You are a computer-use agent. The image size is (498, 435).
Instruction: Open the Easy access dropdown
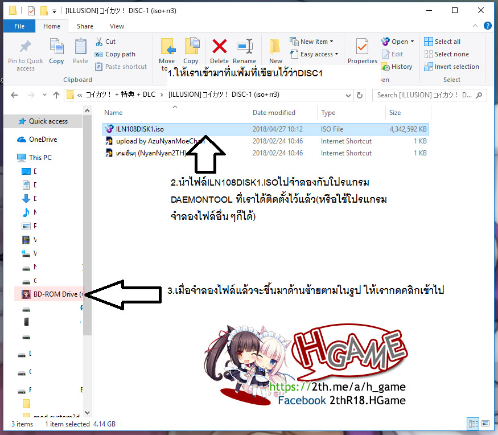point(314,54)
